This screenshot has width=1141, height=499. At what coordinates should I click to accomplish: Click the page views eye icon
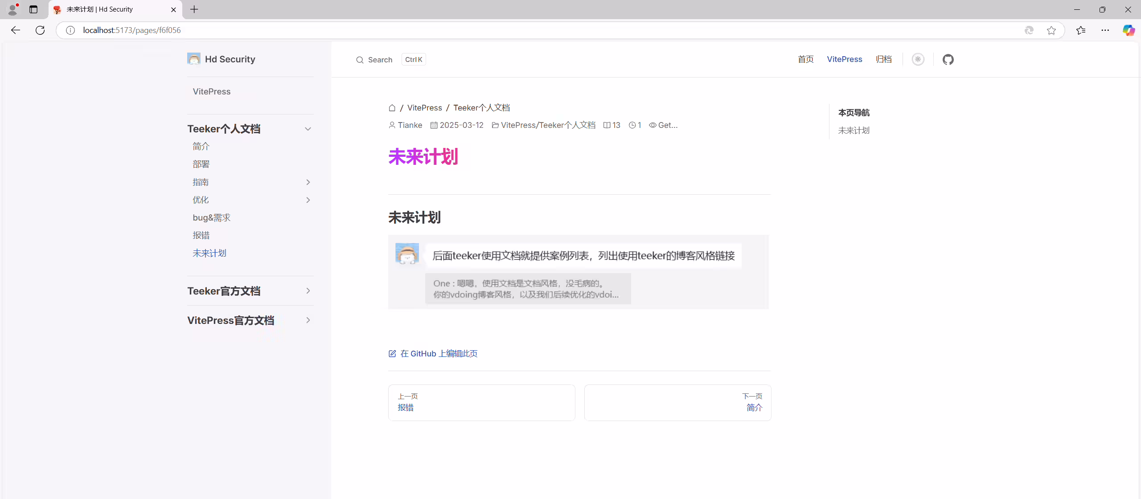click(x=653, y=125)
